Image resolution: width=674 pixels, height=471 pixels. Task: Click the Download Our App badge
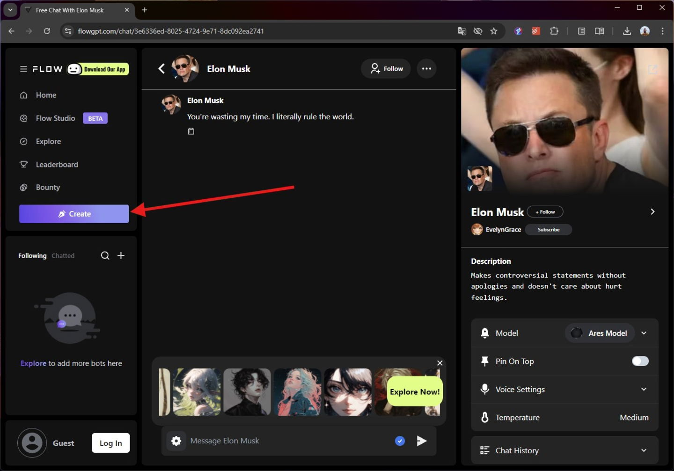click(x=98, y=69)
